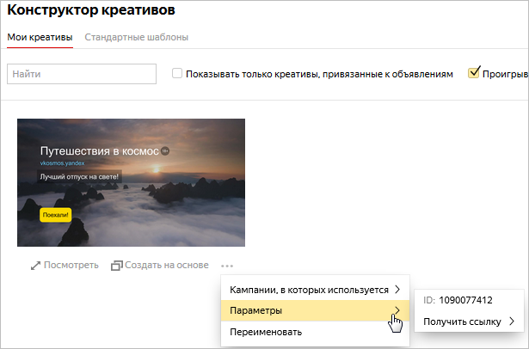529x349 pixels.
Task: Click the creative ID value 1090077412
Action: (x=465, y=300)
